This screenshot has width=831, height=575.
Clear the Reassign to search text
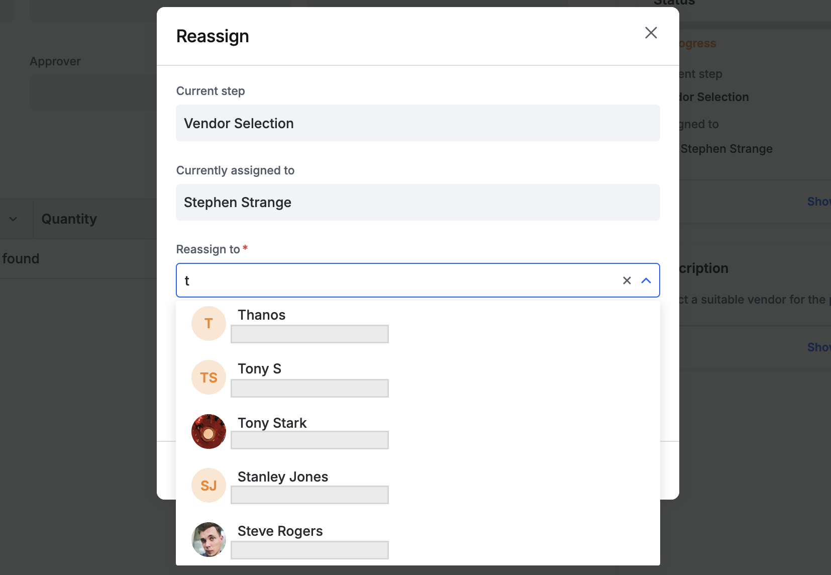coord(627,280)
